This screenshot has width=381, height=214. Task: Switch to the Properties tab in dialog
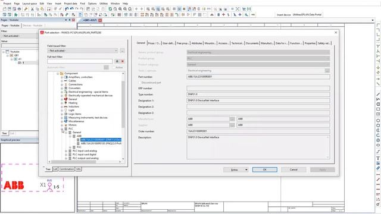(310, 43)
